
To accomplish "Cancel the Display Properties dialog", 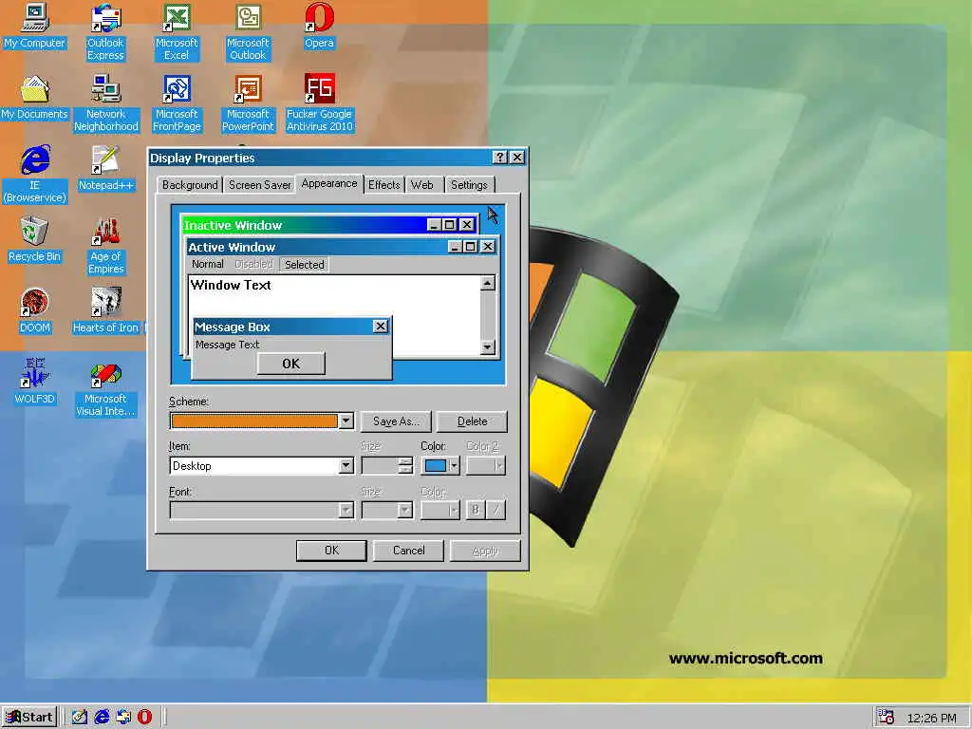I will coord(408,551).
